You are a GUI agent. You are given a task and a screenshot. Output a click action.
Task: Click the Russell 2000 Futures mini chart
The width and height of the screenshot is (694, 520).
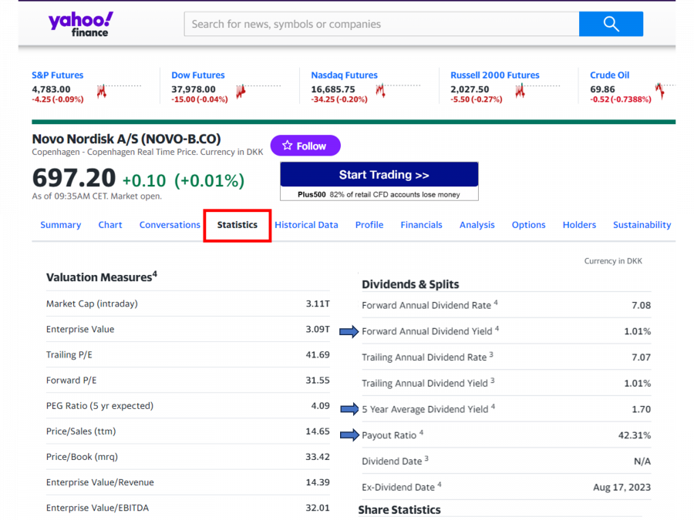click(x=537, y=91)
